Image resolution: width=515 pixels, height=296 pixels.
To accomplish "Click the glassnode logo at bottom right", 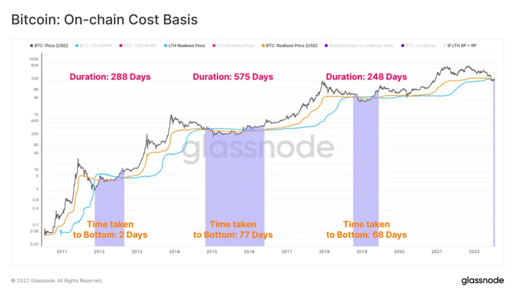I will (x=482, y=280).
